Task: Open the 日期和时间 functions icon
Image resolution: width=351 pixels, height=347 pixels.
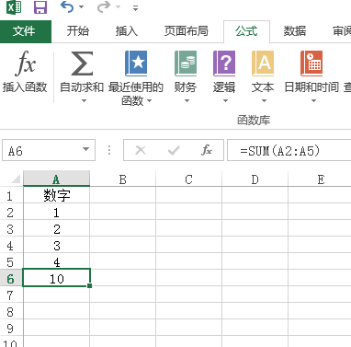Action: click(x=311, y=64)
